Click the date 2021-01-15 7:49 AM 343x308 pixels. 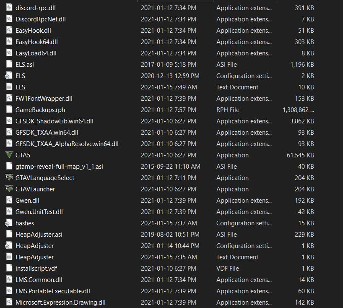[x=169, y=87]
